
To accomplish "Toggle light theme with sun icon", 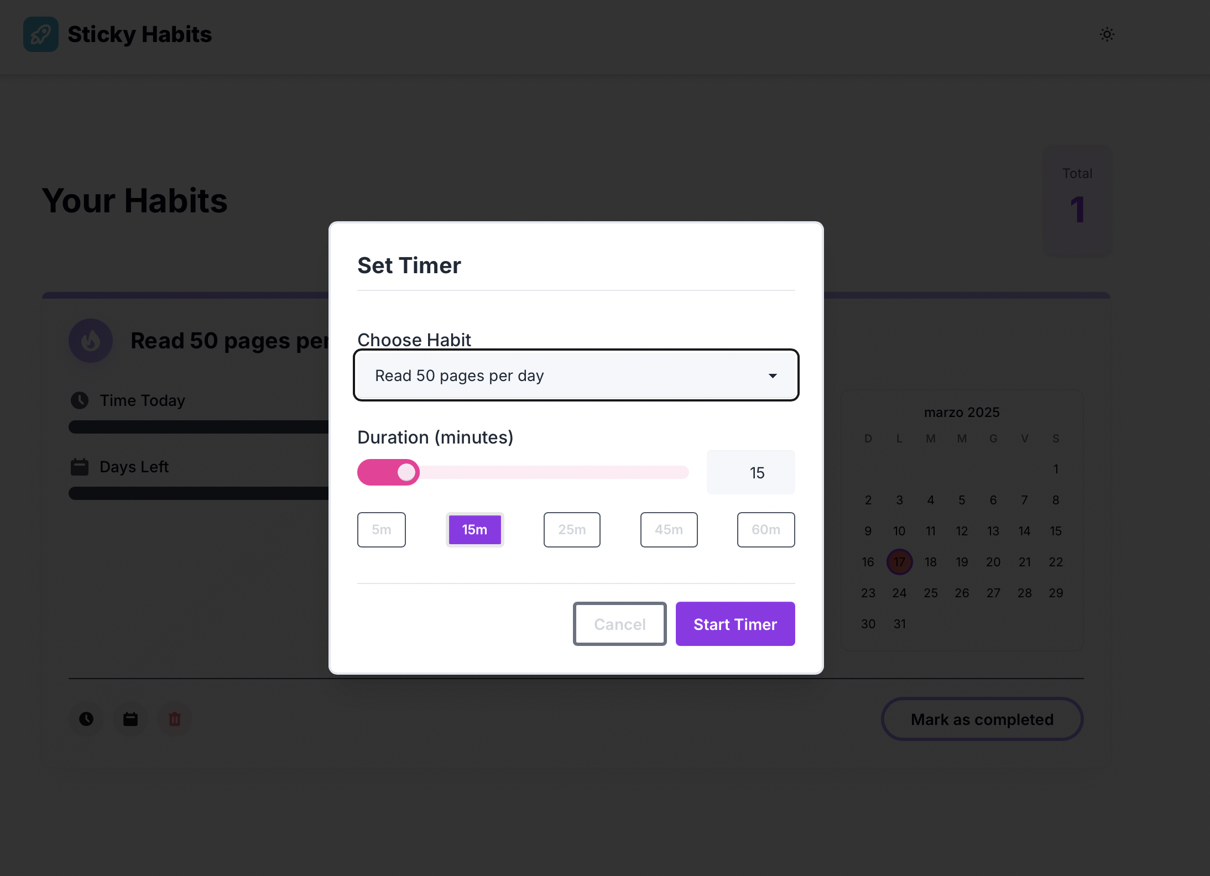I will click(x=1107, y=34).
